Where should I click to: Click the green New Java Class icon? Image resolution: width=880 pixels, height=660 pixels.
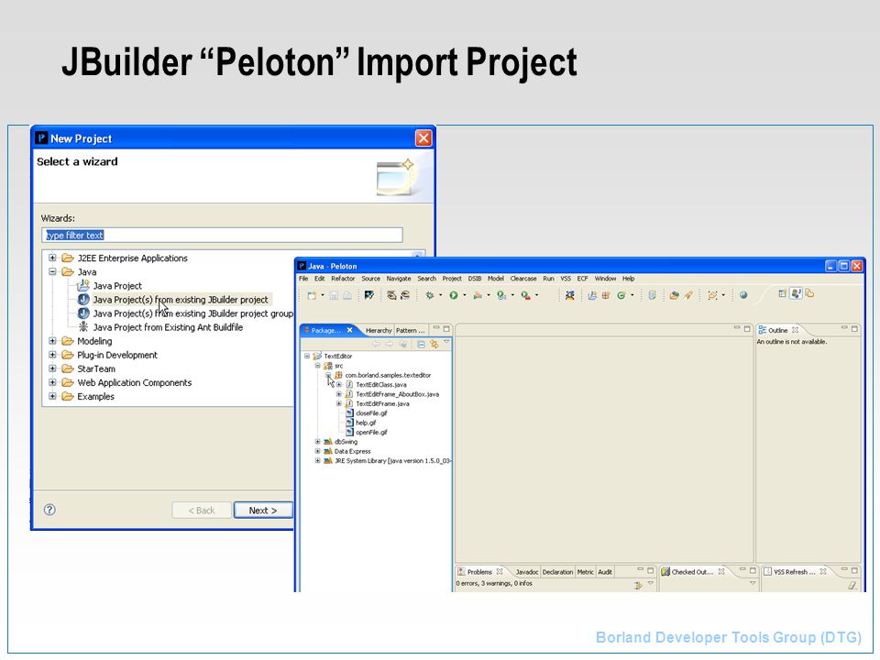click(621, 295)
